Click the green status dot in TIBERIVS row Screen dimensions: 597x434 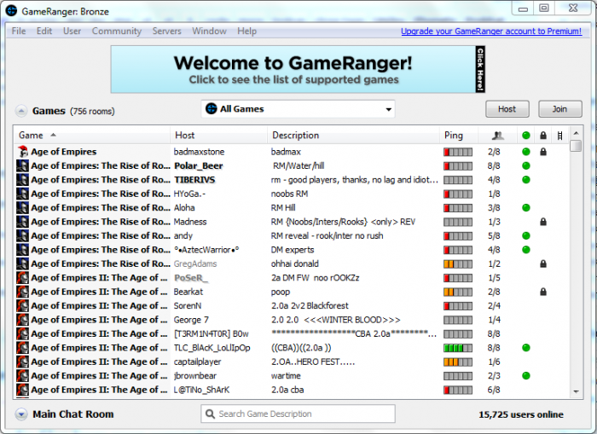526,180
